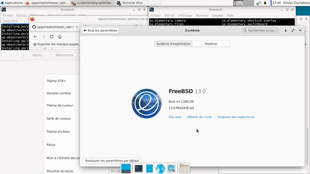The width and height of the screenshot is (310, 174).
Task: Open Aide menu in terminal listing io.elementary packages
Action: coord(230,15)
